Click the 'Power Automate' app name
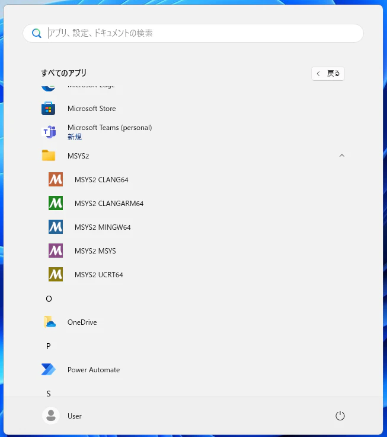 click(94, 370)
